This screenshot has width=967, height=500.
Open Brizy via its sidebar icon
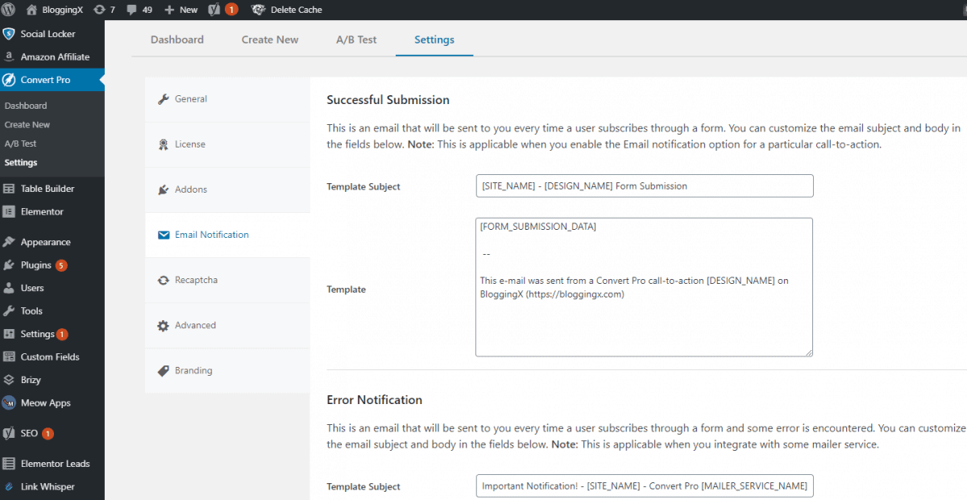point(9,380)
